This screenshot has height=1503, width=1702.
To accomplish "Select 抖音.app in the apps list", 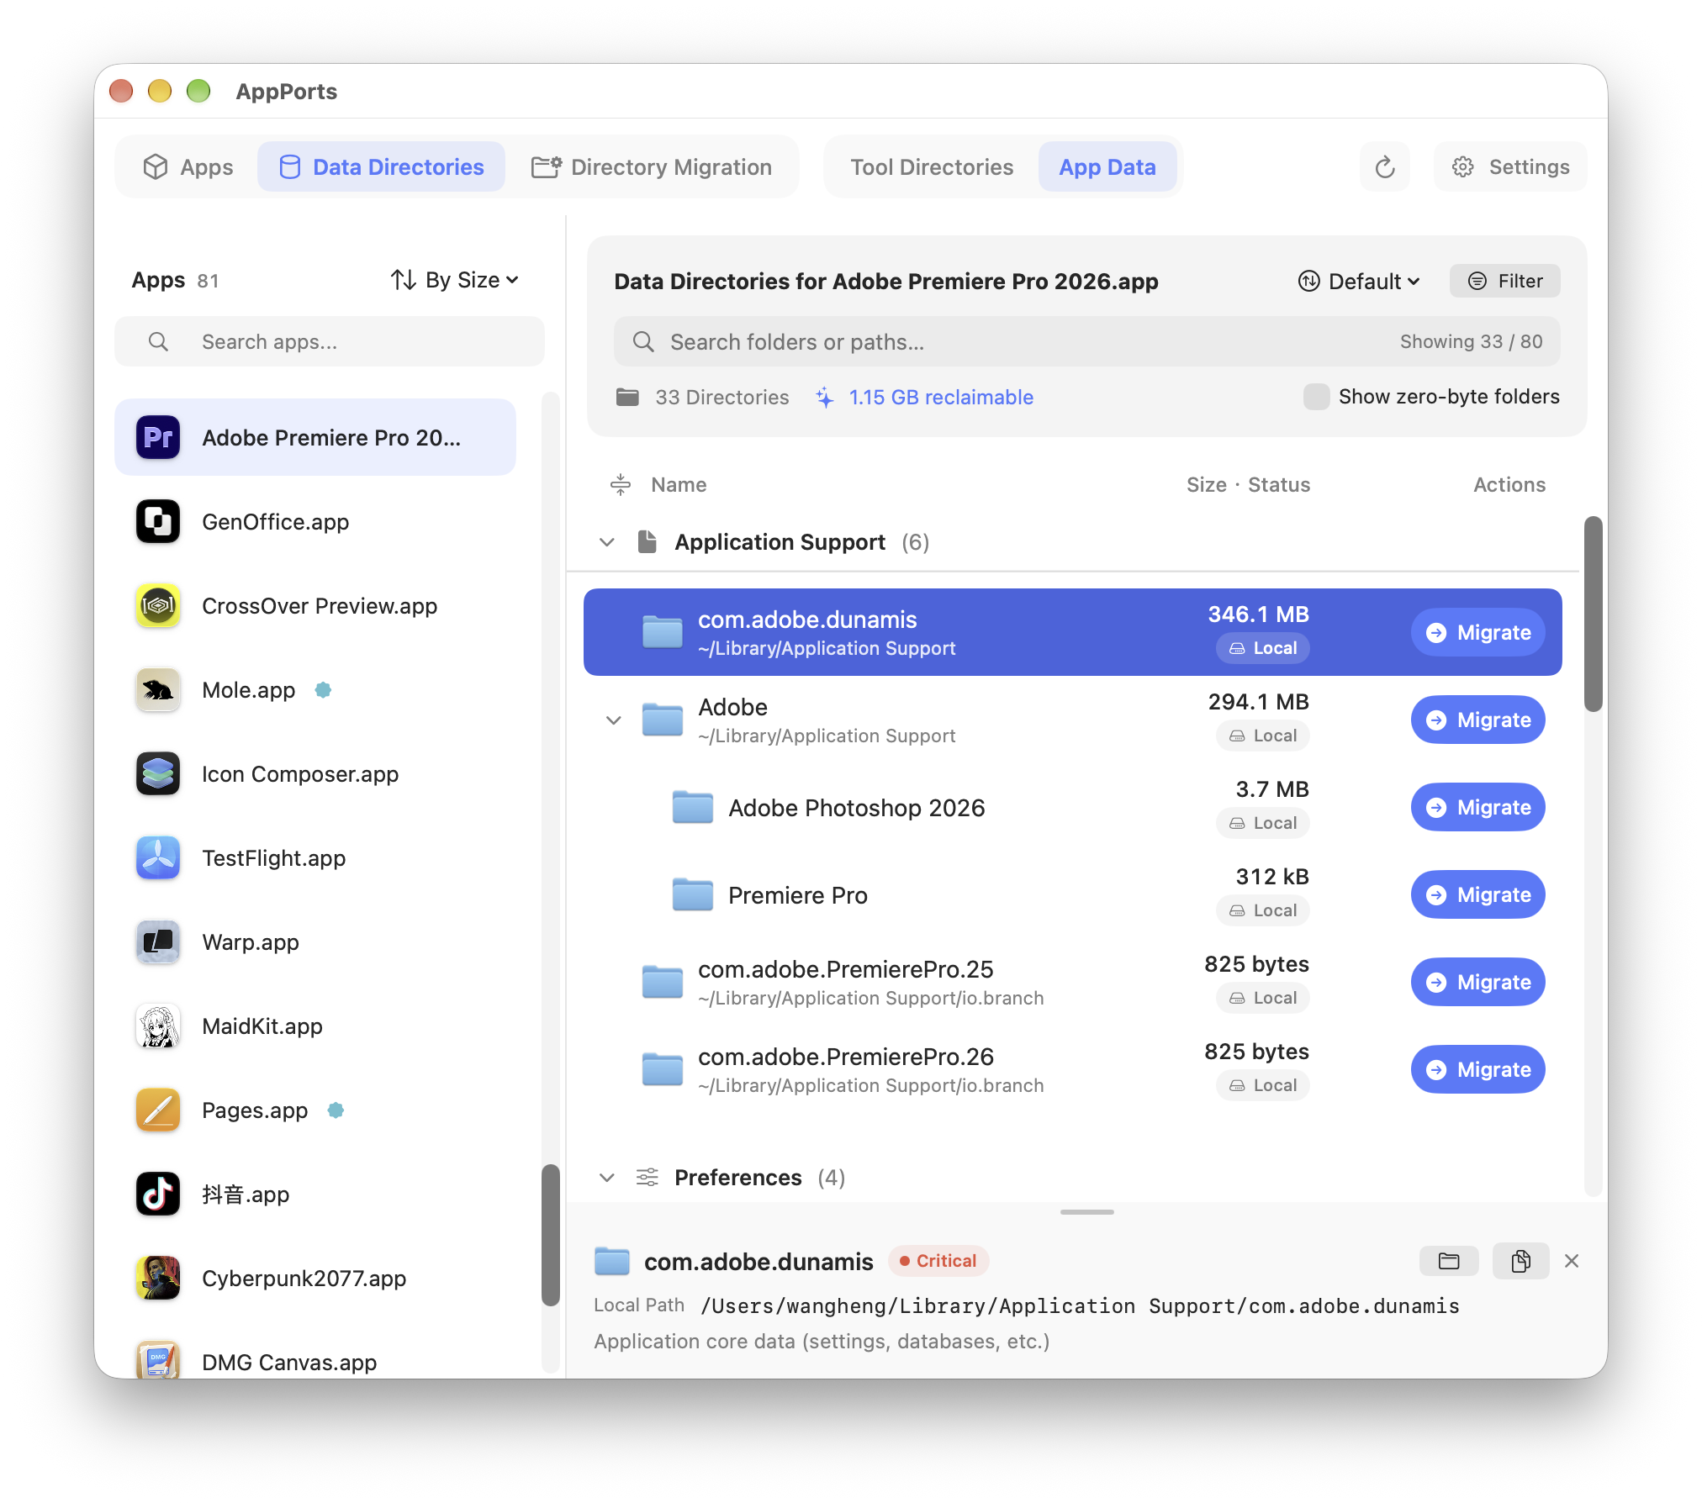I will point(315,1194).
